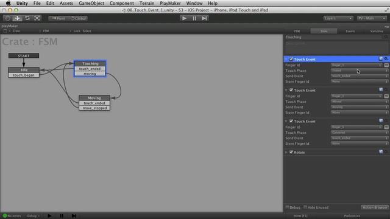Open PlayMaker Preferences

pyautogui.click(x=352, y=216)
